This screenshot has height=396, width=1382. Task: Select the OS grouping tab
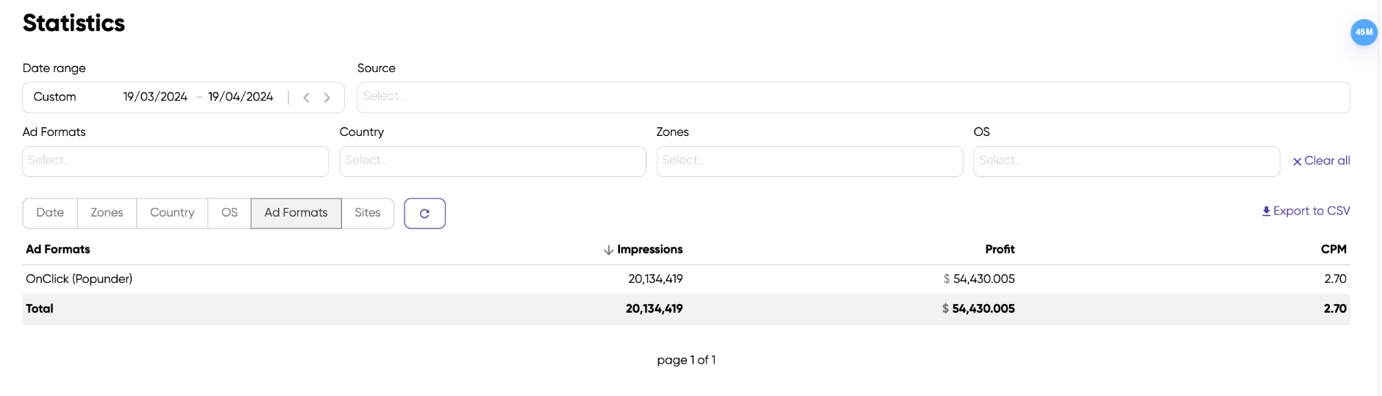coord(229,213)
